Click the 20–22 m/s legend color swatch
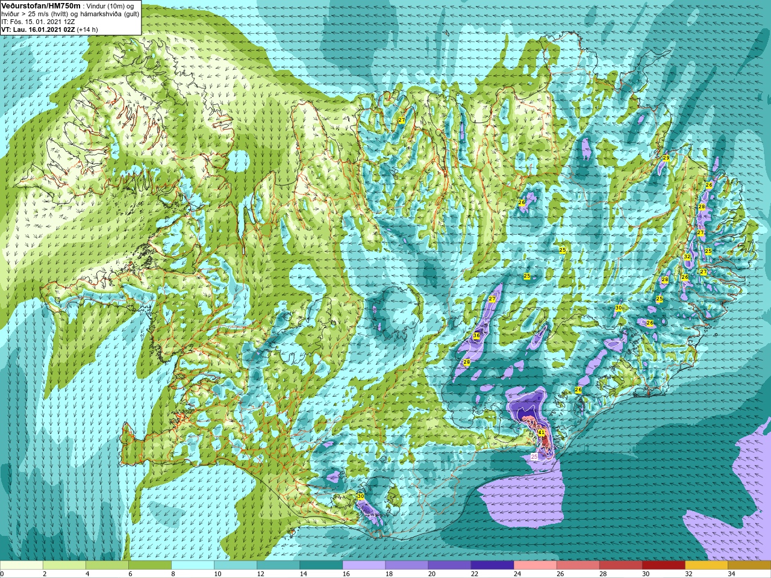This screenshot has width=771, height=578. [x=449, y=565]
